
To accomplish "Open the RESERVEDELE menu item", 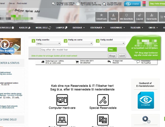I will (7, 28).
